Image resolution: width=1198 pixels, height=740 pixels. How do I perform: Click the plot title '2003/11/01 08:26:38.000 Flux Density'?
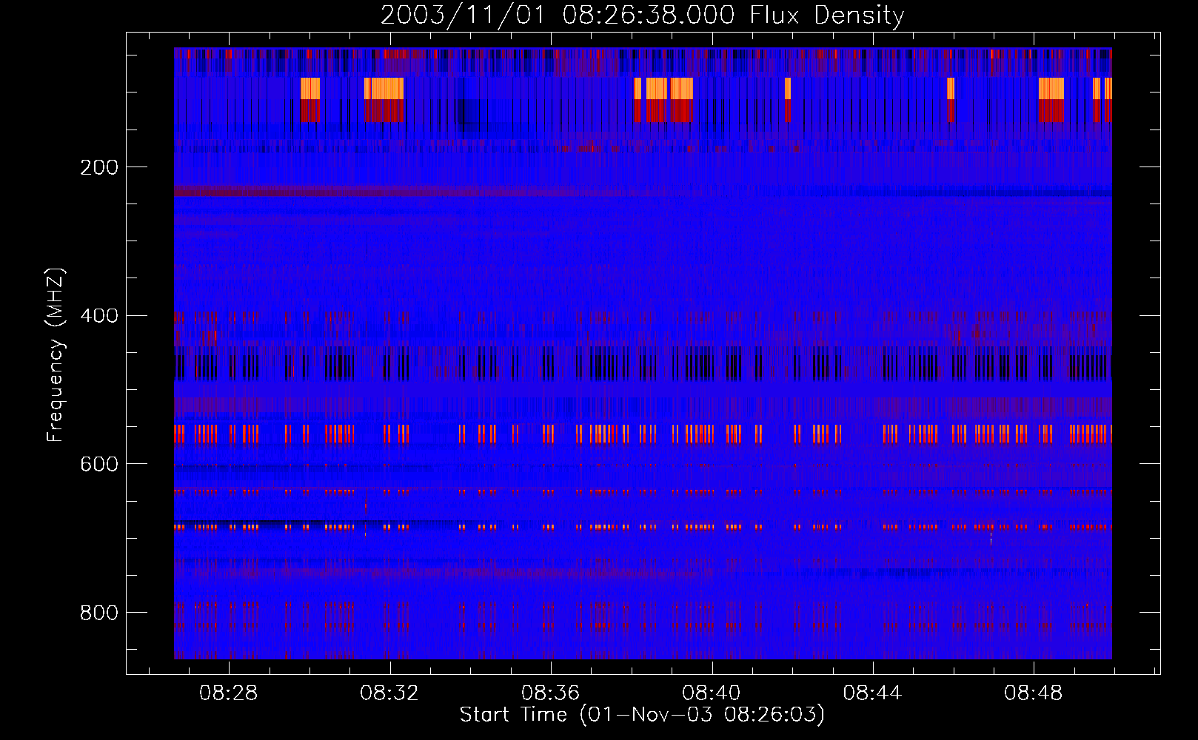pos(642,16)
